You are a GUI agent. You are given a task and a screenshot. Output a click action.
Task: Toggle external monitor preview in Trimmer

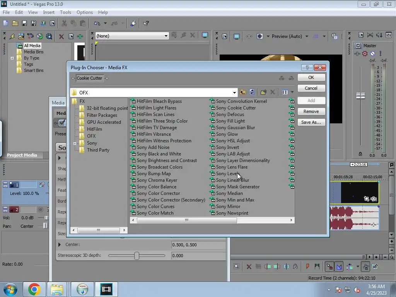tap(205, 35)
